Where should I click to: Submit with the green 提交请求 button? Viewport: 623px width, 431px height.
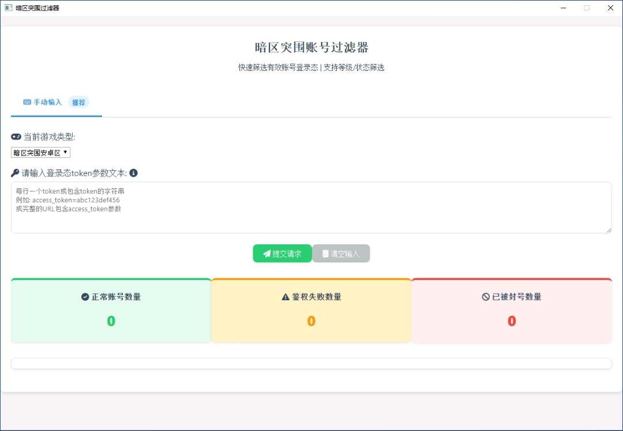tap(282, 254)
